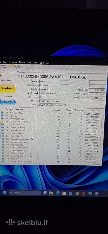Click the yellow caution icon for Reallocated Sectors Count
This screenshot has height=234, width=108.
tap(2, 122)
